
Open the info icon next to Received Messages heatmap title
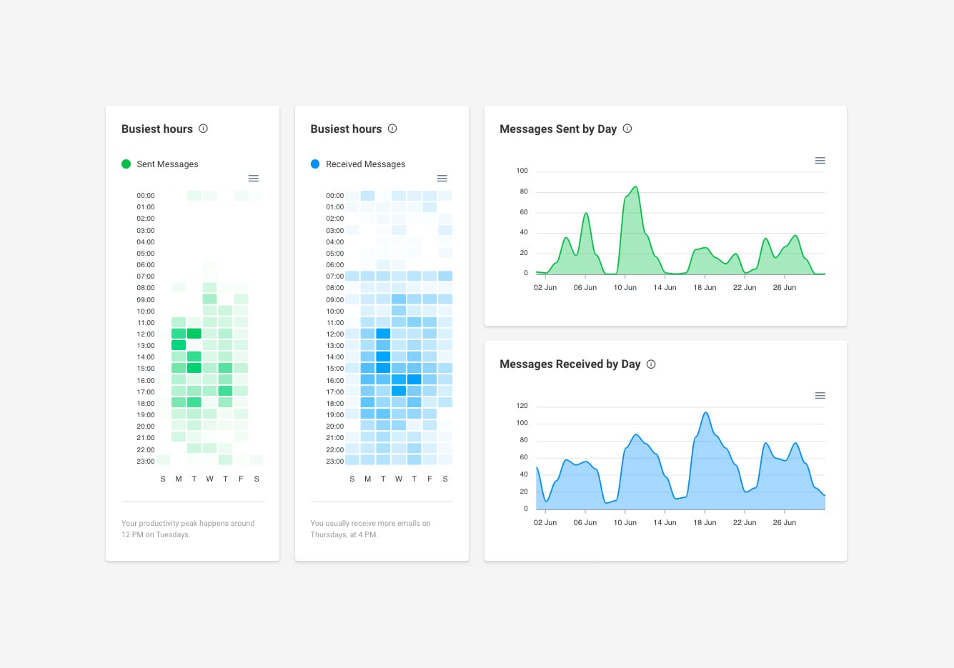click(x=392, y=129)
